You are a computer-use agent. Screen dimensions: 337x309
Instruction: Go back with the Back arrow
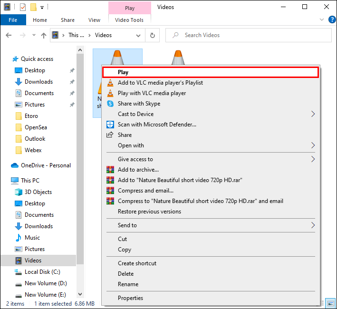[x=9, y=35]
